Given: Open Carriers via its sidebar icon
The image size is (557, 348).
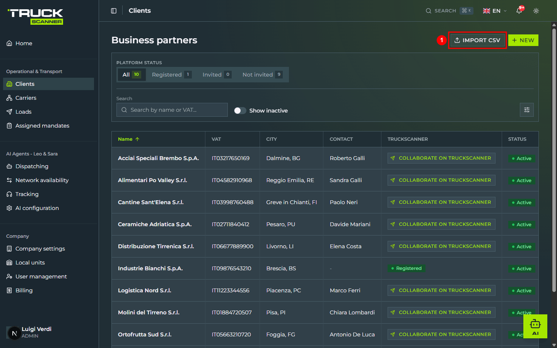Looking at the screenshot, I should (9, 98).
